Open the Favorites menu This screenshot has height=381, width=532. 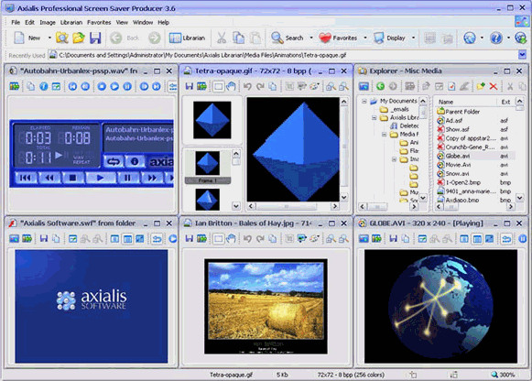click(x=99, y=22)
